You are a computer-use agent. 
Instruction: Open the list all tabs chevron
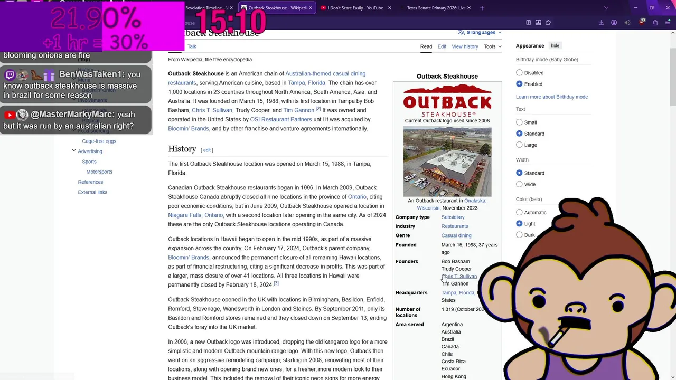coord(606,8)
